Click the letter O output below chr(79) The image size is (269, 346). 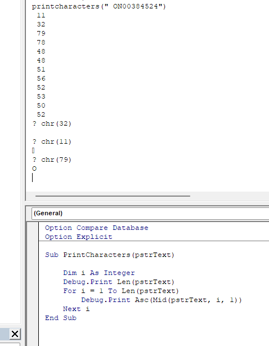[x=34, y=169]
